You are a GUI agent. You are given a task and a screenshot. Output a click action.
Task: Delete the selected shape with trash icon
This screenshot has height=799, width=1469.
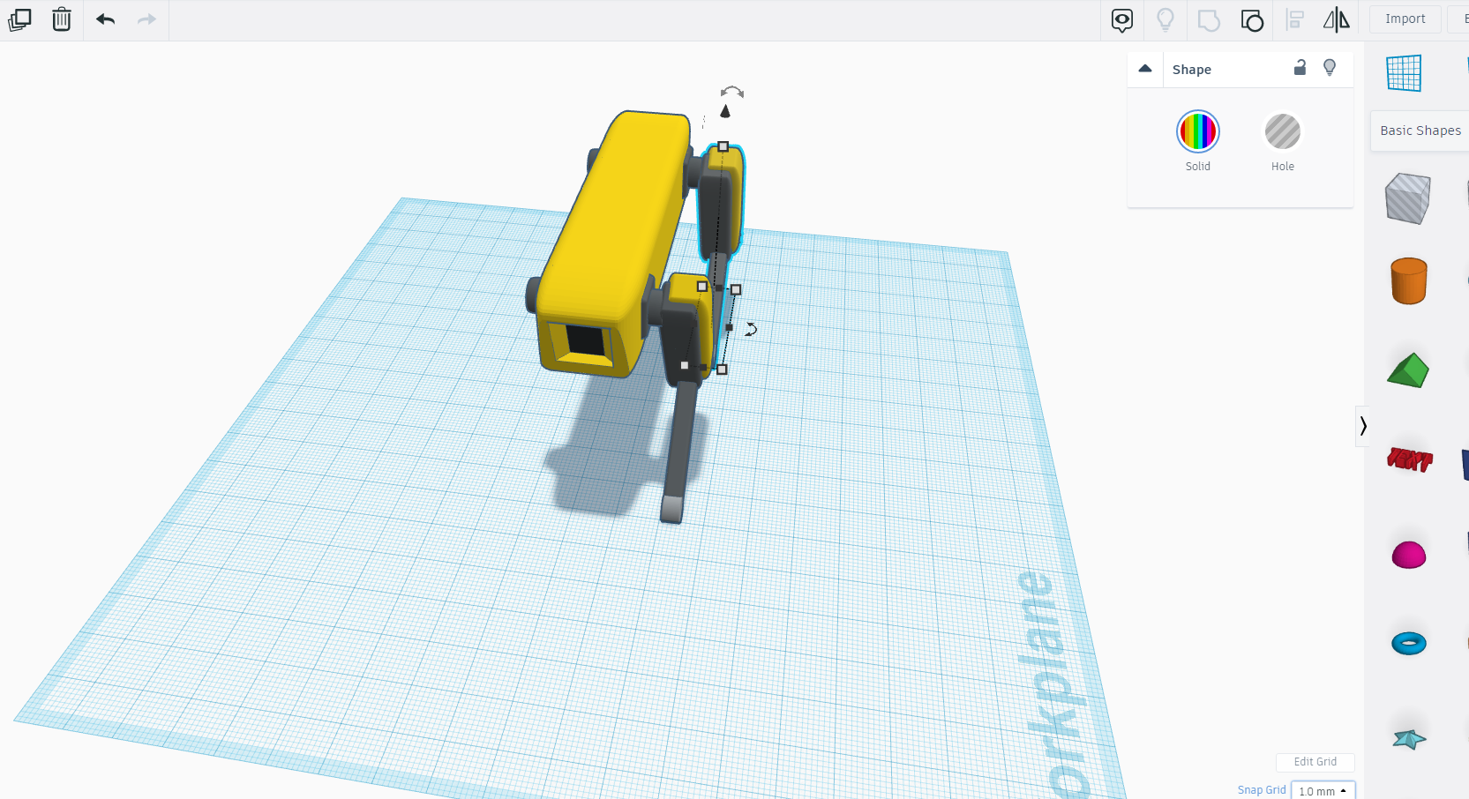coord(61,19)
